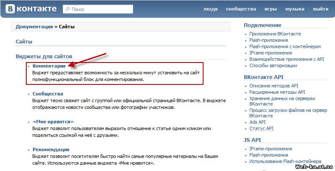Go to Документация breadcrumb link
The width and height of the screenshot is (335, 171).
pyautogui.click(x=34, y=27)
